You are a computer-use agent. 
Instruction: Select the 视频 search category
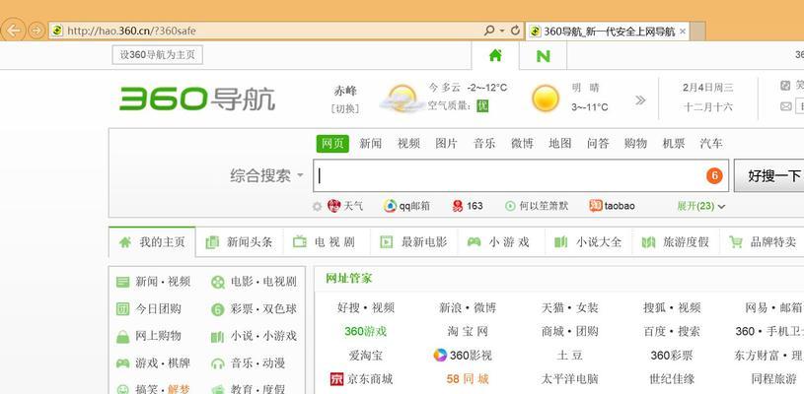(x=408, y=143)
